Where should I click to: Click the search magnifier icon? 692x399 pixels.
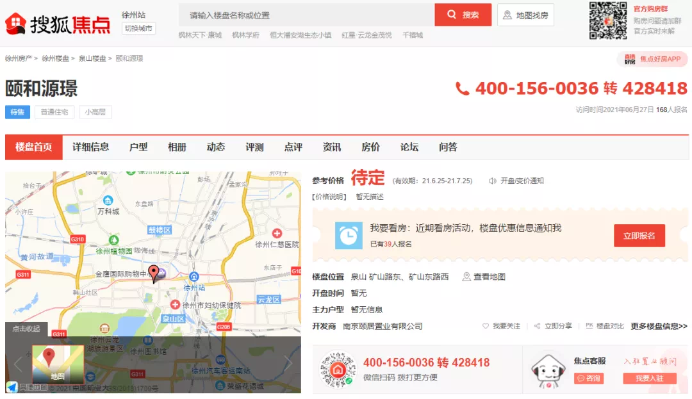click(x=452, y=15)
